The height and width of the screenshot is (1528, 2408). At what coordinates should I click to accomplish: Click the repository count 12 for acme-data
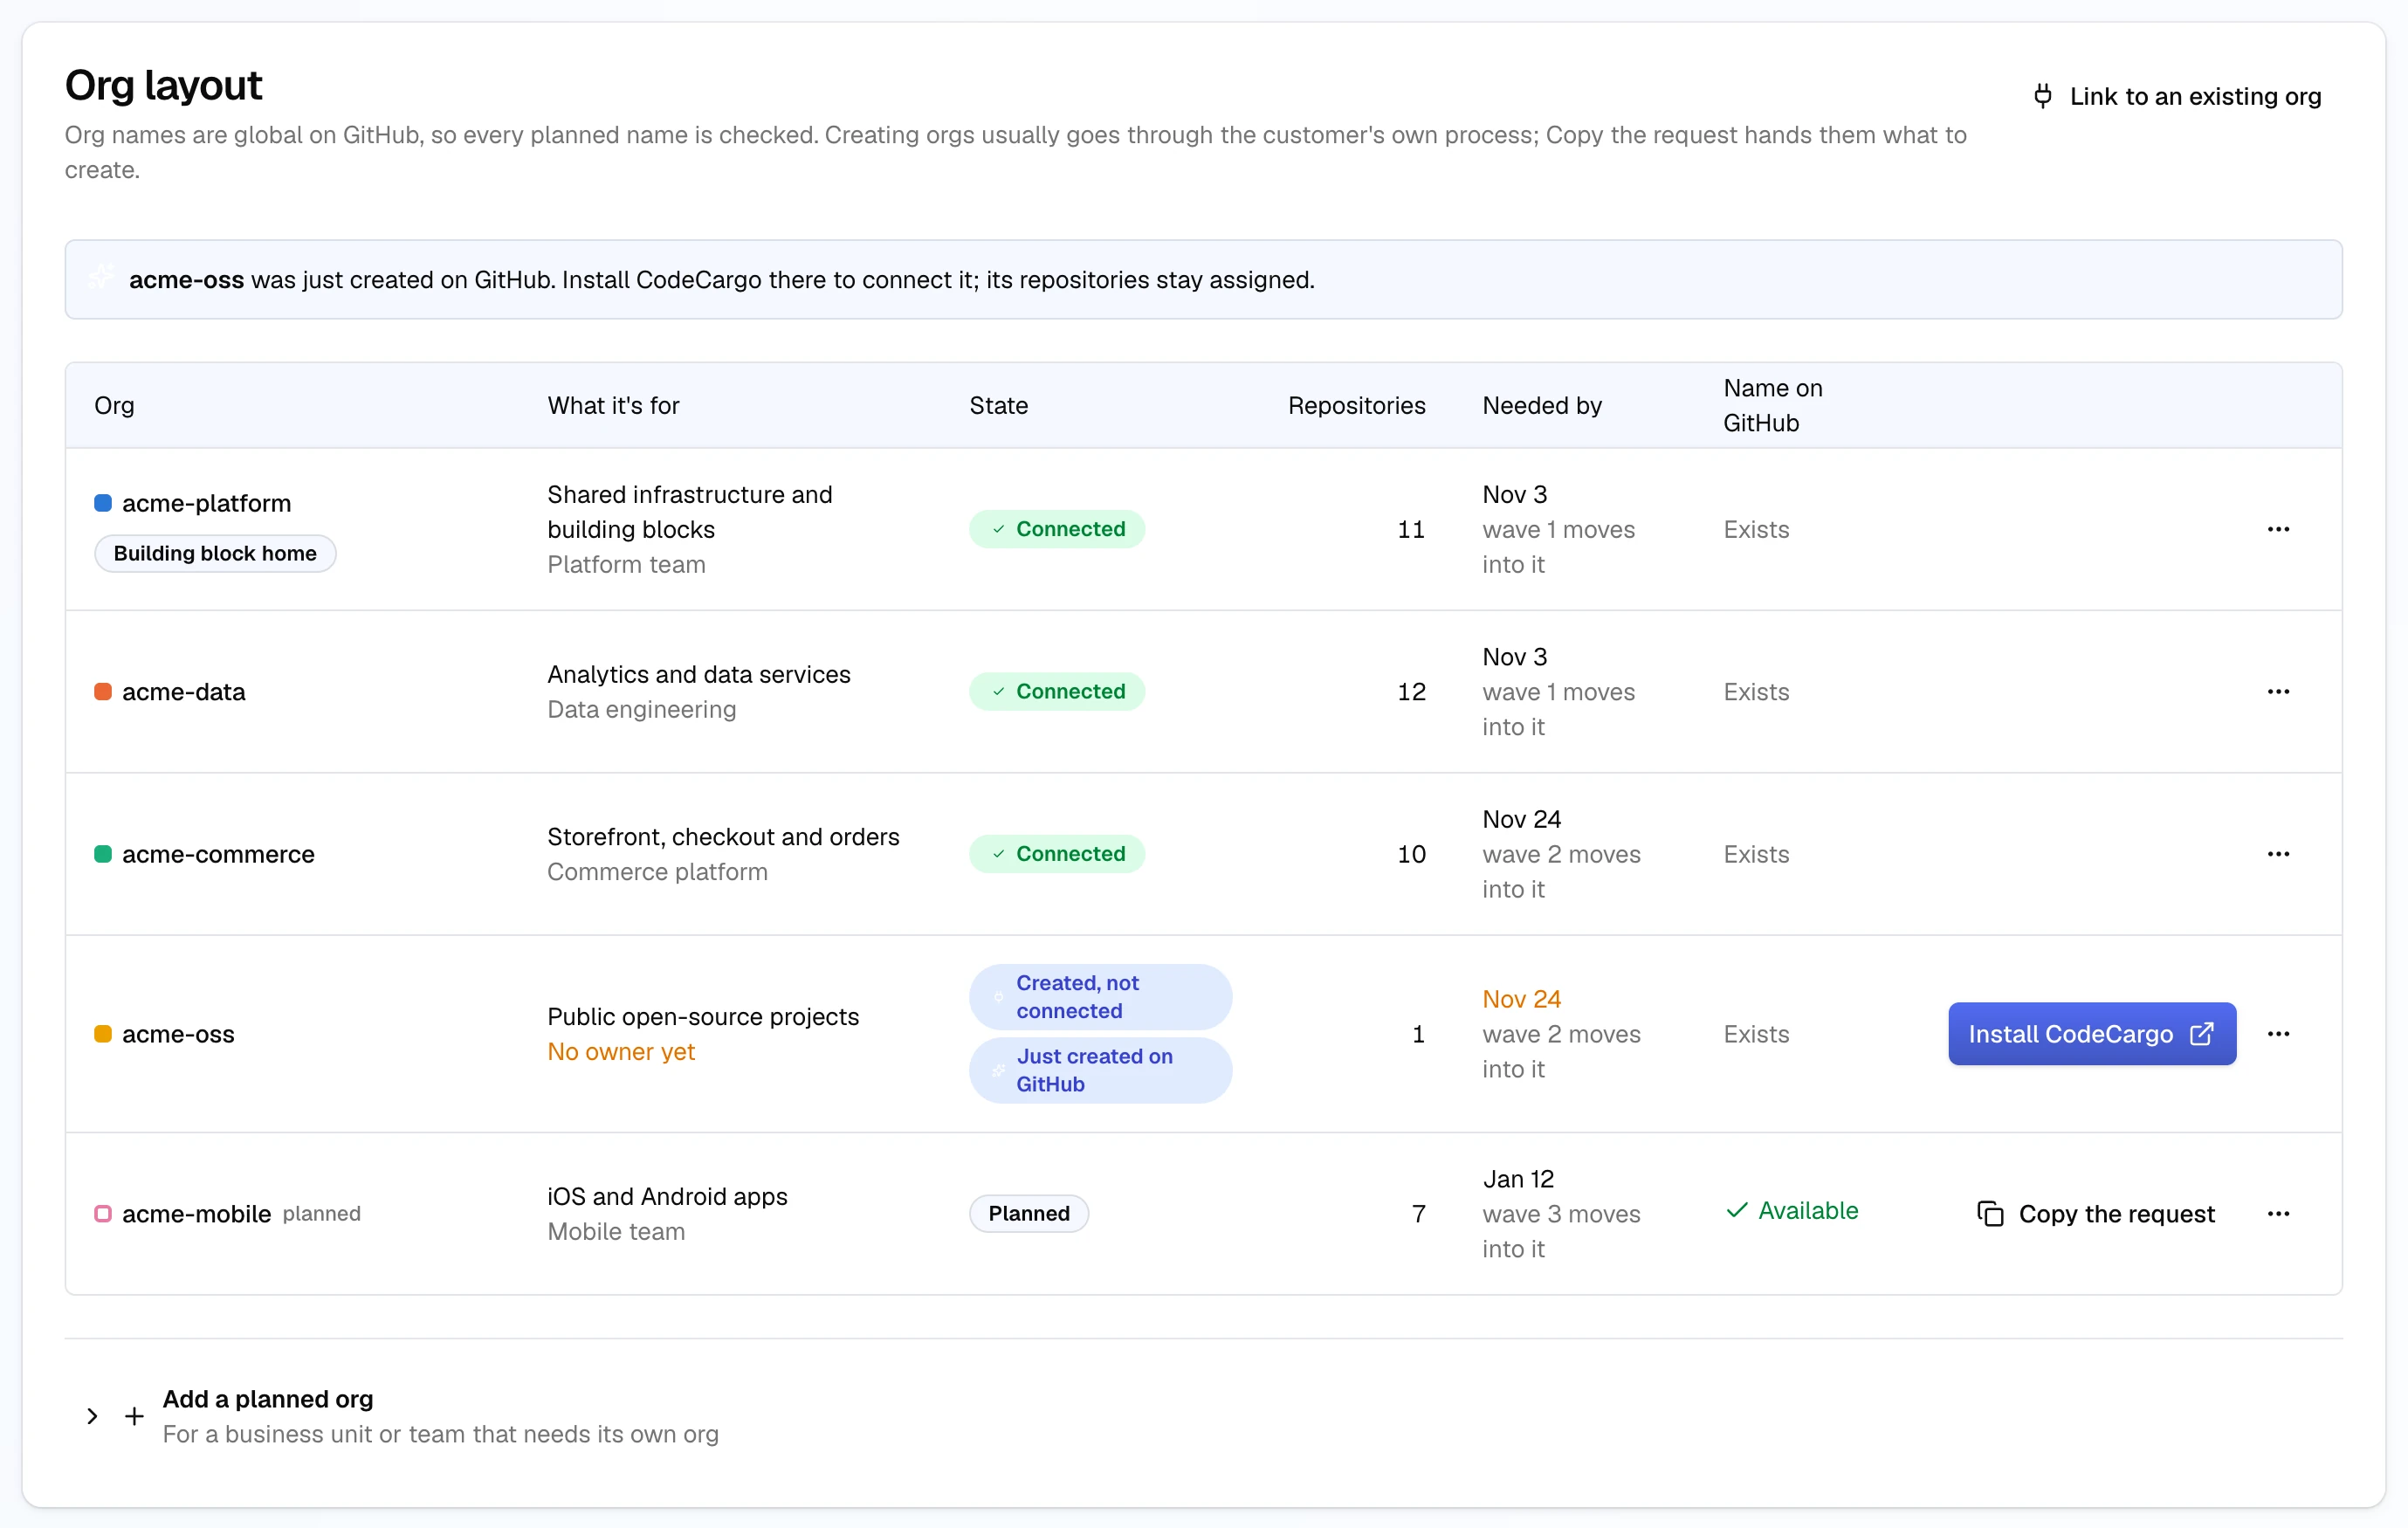[x=1411, y=691]
